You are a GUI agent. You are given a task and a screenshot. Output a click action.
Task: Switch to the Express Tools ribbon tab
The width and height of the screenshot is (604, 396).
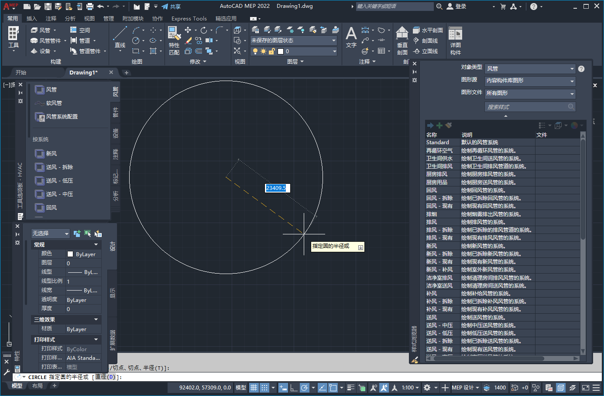189,18
